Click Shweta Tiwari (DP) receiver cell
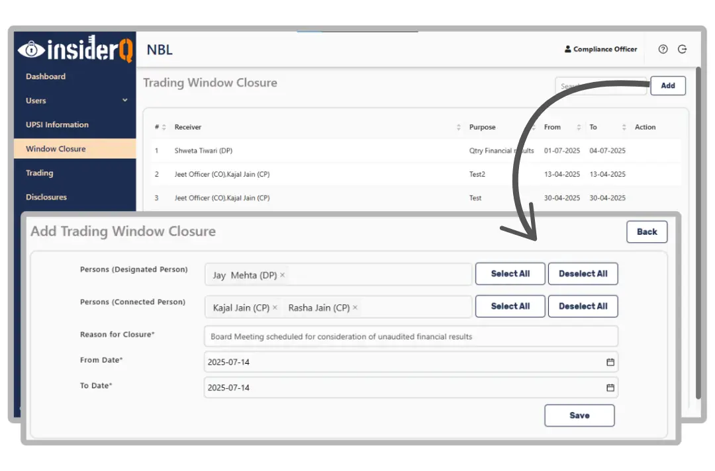This screenshot has height=471, width=715. click(x=203, y=151)
